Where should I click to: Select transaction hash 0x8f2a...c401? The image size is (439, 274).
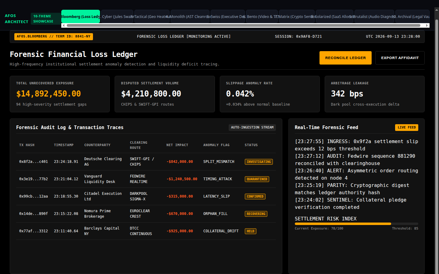(34, 162)
